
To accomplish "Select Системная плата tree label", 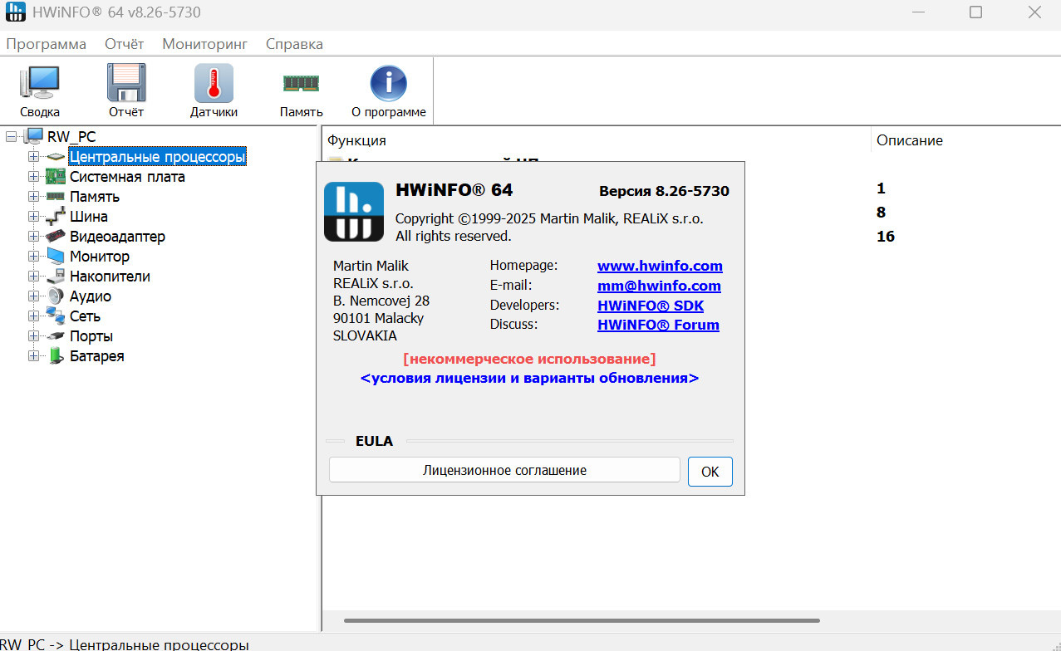I will pos(127,177).
